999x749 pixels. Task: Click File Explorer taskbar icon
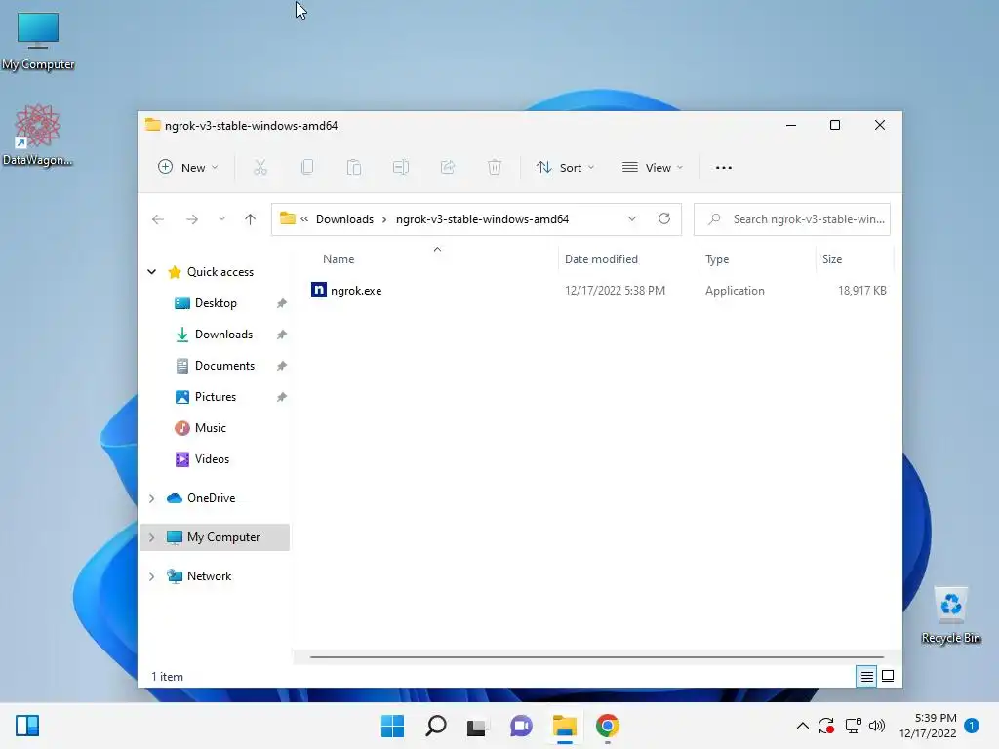[565, 726]
